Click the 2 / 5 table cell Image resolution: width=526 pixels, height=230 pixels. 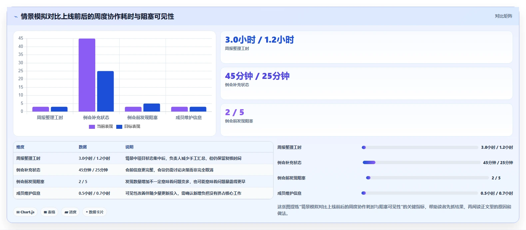[83, 182]
